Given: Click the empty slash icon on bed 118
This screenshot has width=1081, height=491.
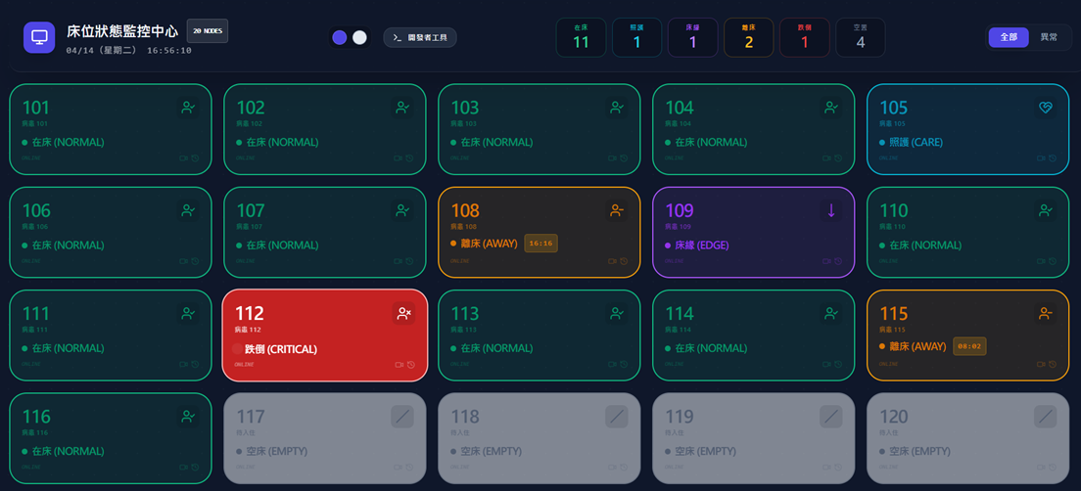Looking at the screenshot, I should [x=617, y=417].
